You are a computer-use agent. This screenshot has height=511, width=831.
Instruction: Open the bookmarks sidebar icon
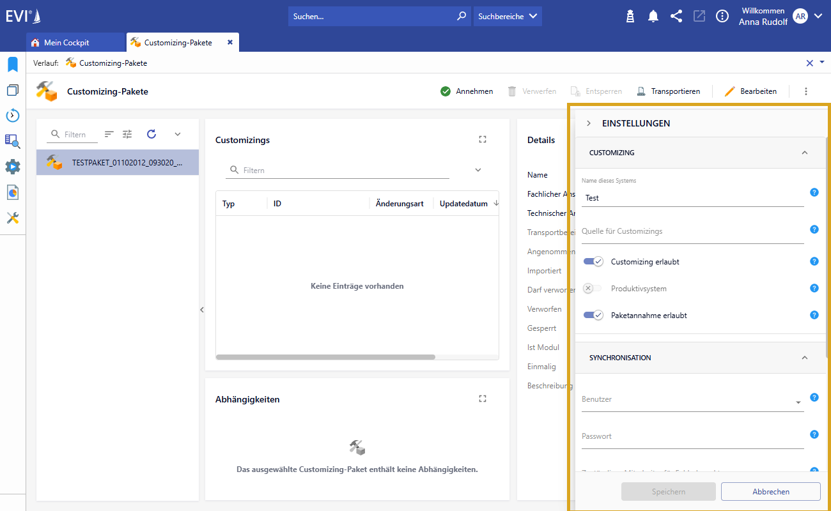pyautogui.click(x=13, y=65)
